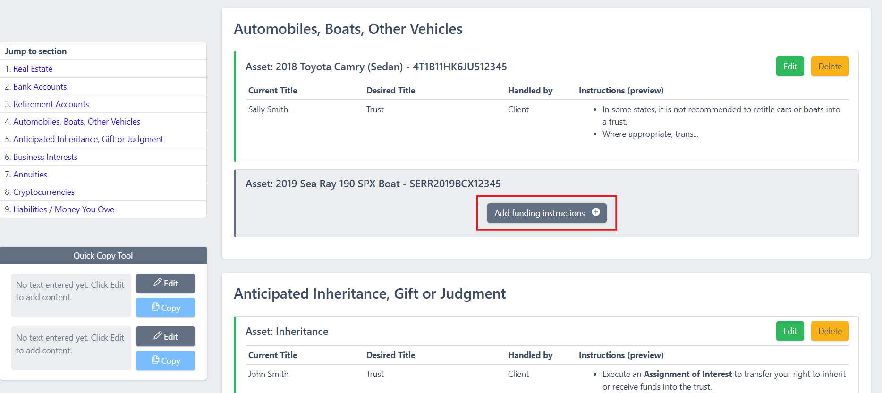Click first Quick Copy text placeholder box
The image size is (882, 393).
[71, 295]
